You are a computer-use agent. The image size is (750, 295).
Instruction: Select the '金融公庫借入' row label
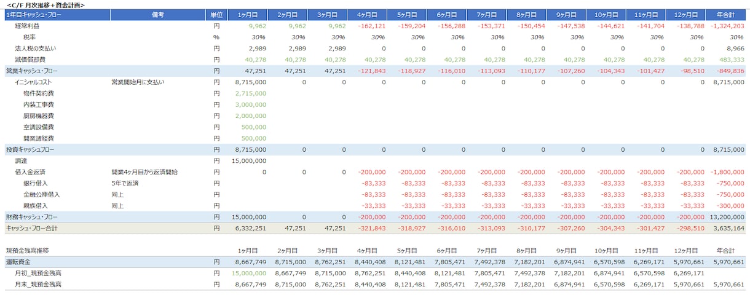42,194
